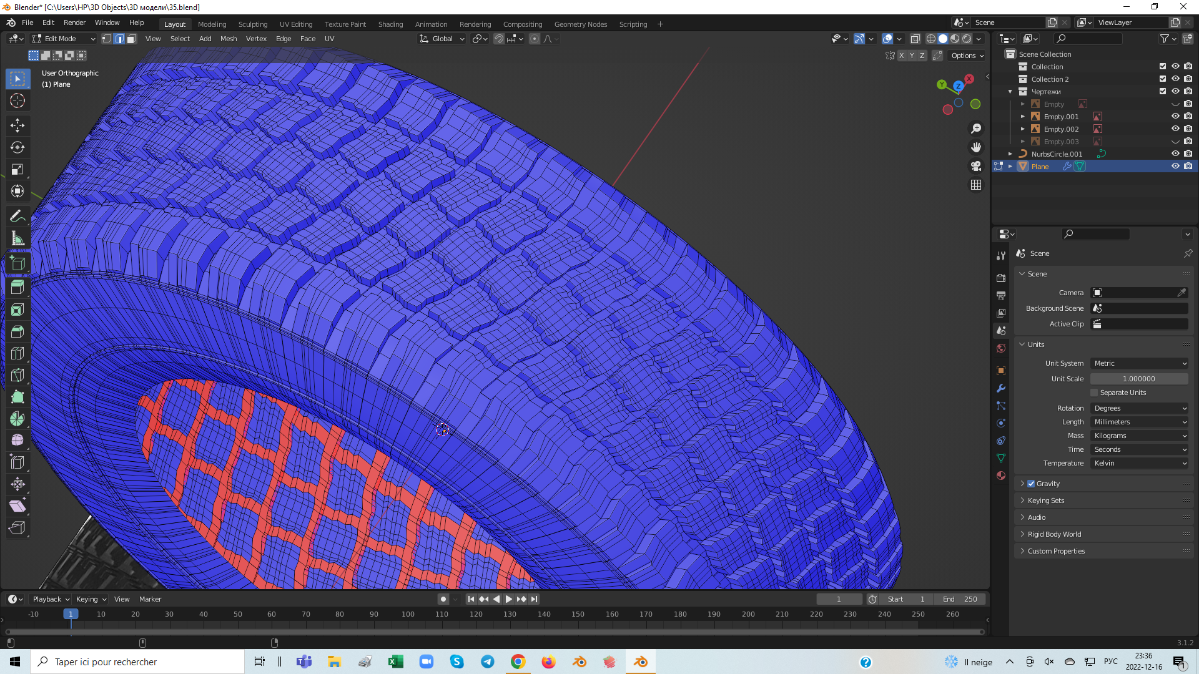The image size is (1199, 674).
Task: Switch to orthographic/perspective grid icon
Action: click(x=976, y=185)
